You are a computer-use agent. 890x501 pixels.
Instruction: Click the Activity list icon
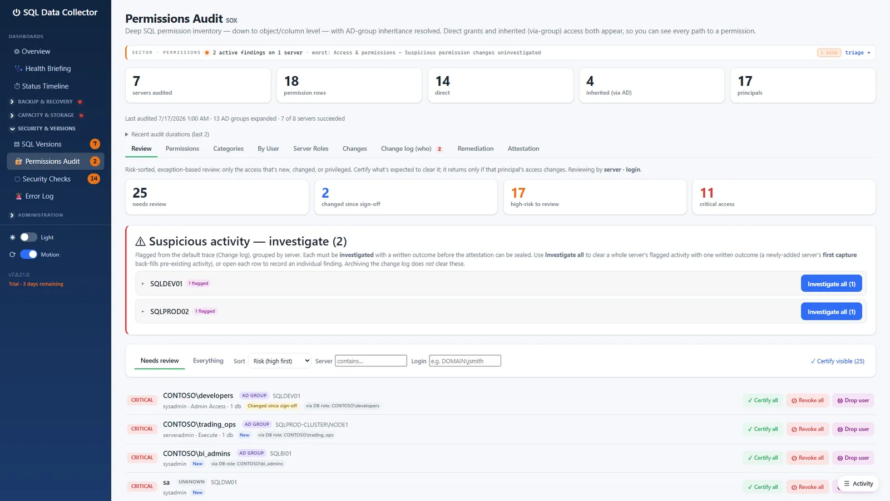(x=847, y=484)
